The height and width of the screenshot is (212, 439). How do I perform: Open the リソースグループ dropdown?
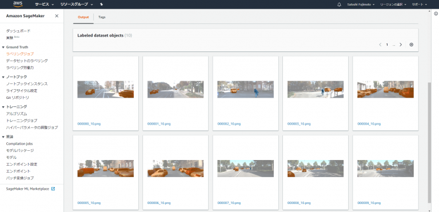(77, 5)
